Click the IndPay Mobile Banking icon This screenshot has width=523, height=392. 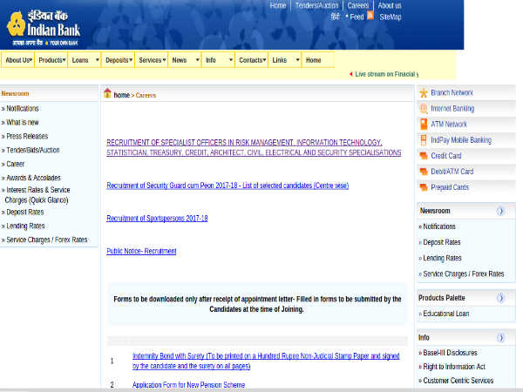tap(424, 140)
